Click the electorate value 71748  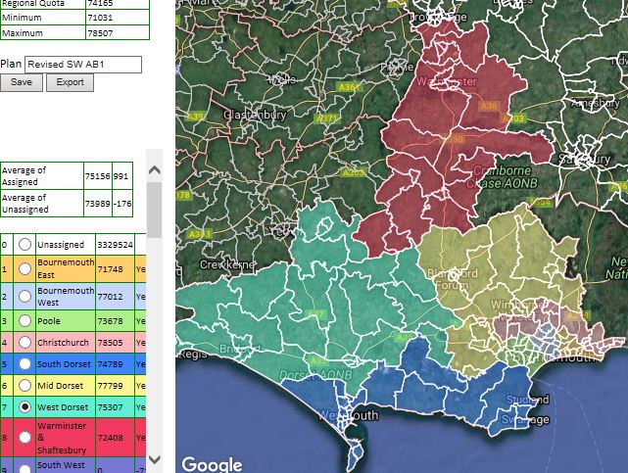click(x=110, y=269)
